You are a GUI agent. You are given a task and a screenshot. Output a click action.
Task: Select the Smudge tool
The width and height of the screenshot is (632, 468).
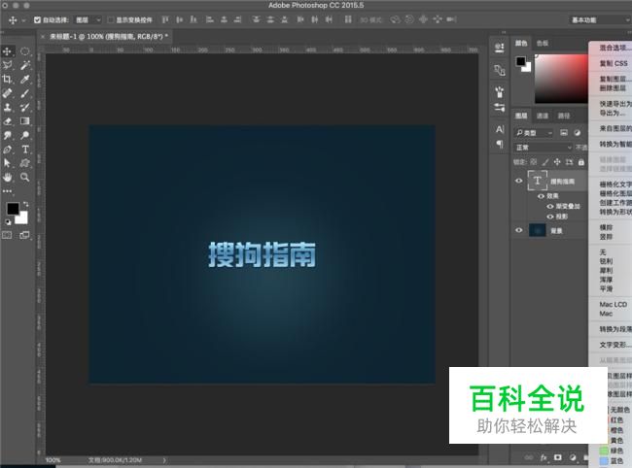(x=7, y=135)
